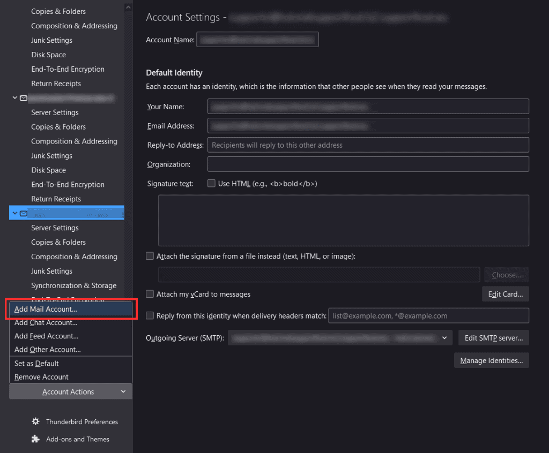Check Attach my vCard to messages
This screenshot has height=453, width=549.
[150, 294]
